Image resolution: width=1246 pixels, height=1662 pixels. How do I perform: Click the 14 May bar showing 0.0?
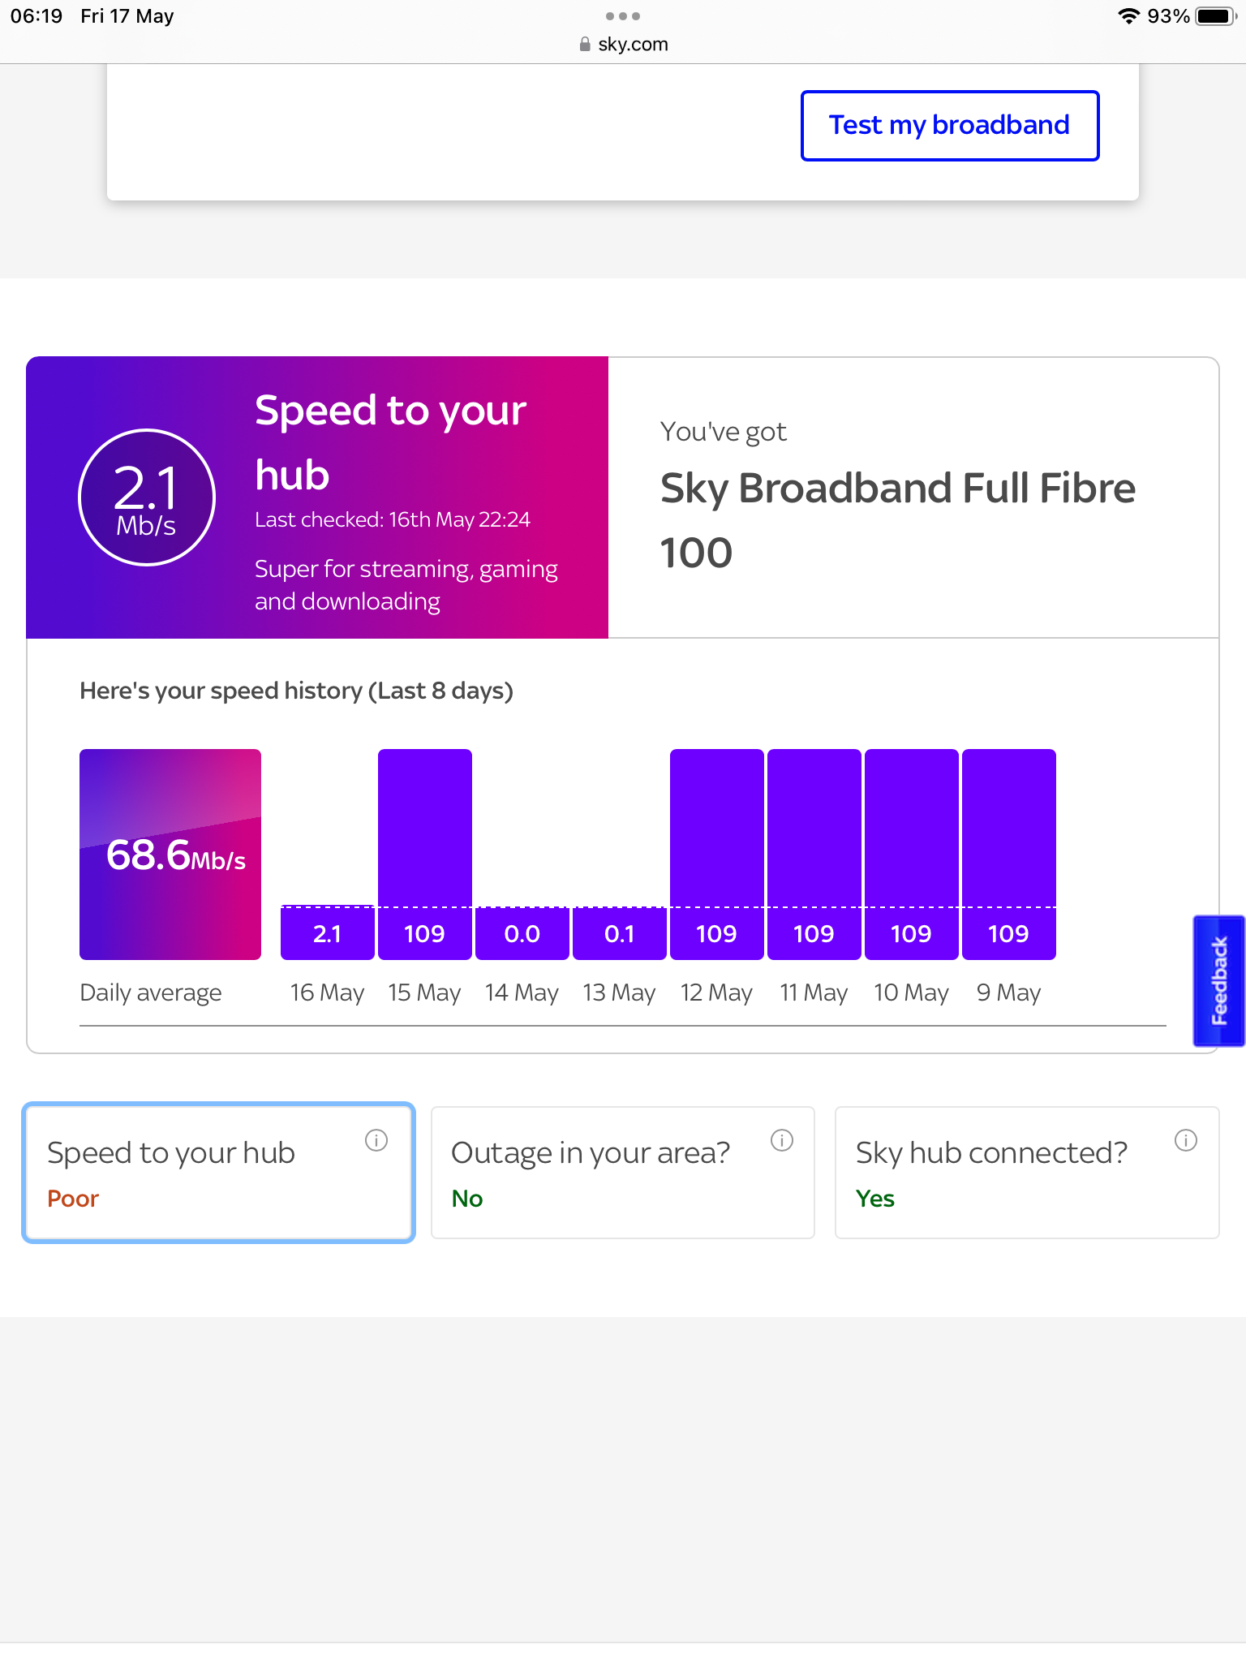(522, 933)
